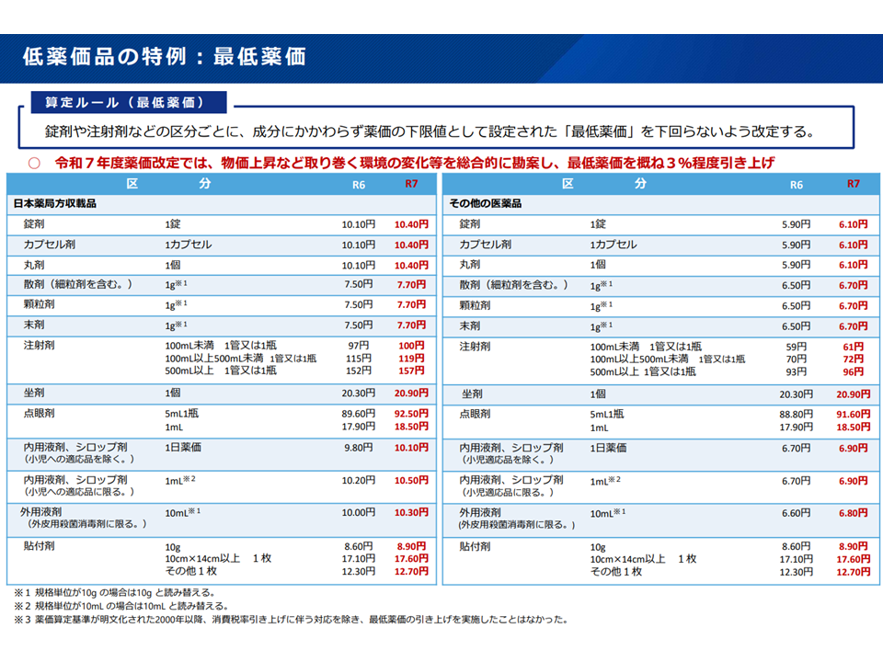Image resolution: width=883 pixels, height=662 pixels.
Task: Select the 157円 injection price
Action: (x=411, y=371)
